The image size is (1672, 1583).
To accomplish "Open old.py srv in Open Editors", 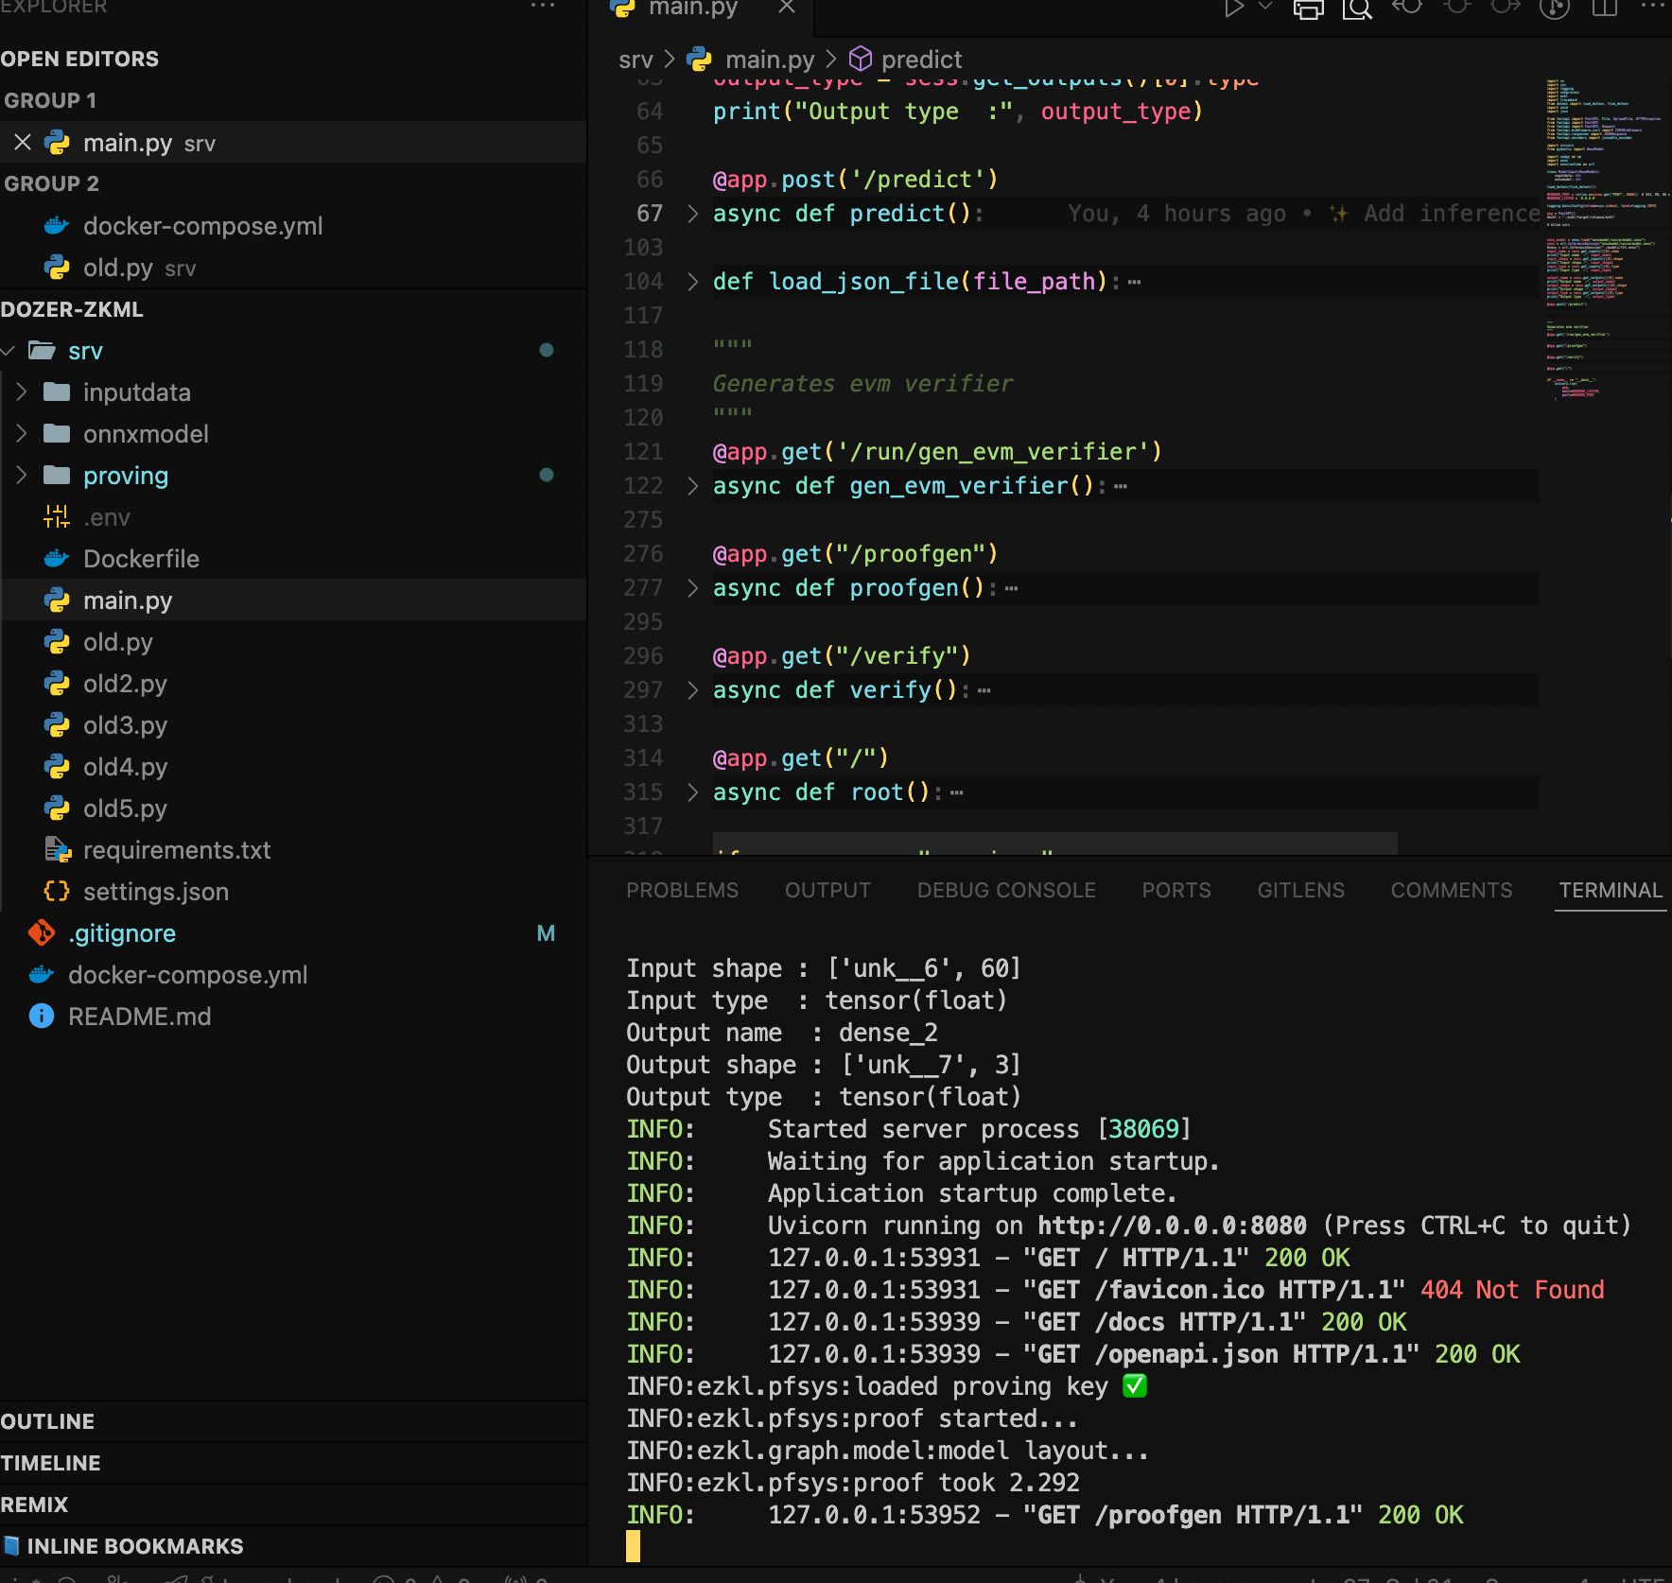I will [x=139, y=268].
